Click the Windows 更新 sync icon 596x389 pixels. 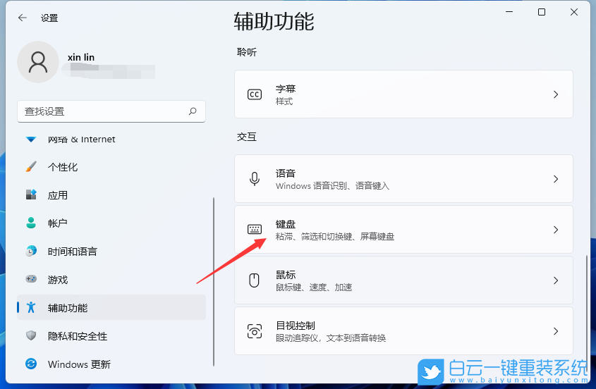coord(31,364)
